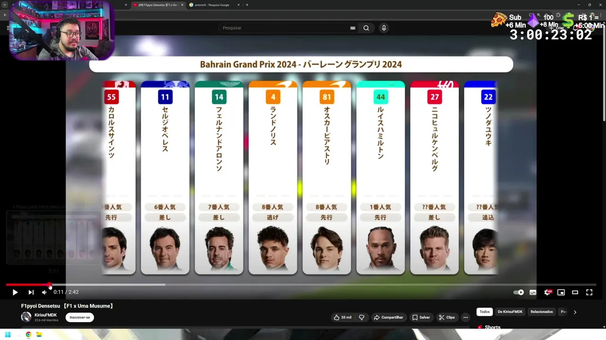This screenshot has height=340, width=606.
Task: Click '22,6 mil inscritos' subscriber count
Action: pyautogui.click(x=46, y=320)
